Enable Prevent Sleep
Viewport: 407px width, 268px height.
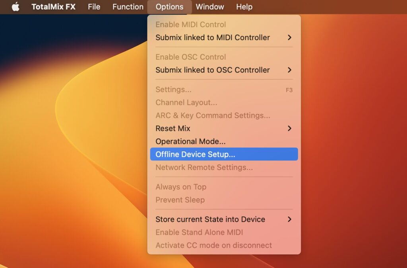180,200
